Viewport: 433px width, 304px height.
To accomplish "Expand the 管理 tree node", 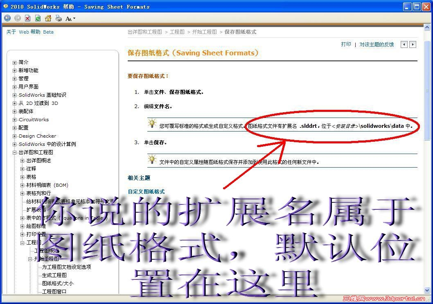I will (x=15, y=79).
